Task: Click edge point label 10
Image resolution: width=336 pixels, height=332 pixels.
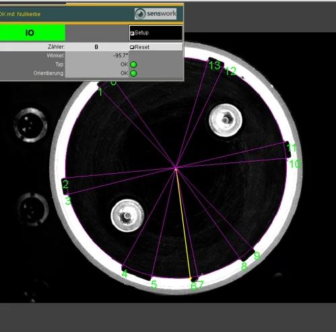Action: click(x=295, y=164)
